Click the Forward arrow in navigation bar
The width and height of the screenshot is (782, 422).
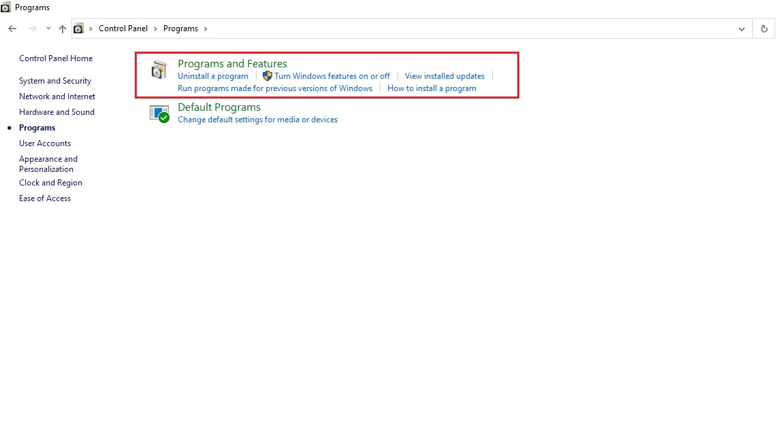33,29
